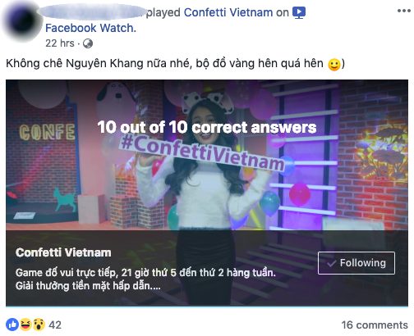Click the Haha laughing reaction icon
Viewport: 414px width, 336px height.
[25, 325]
